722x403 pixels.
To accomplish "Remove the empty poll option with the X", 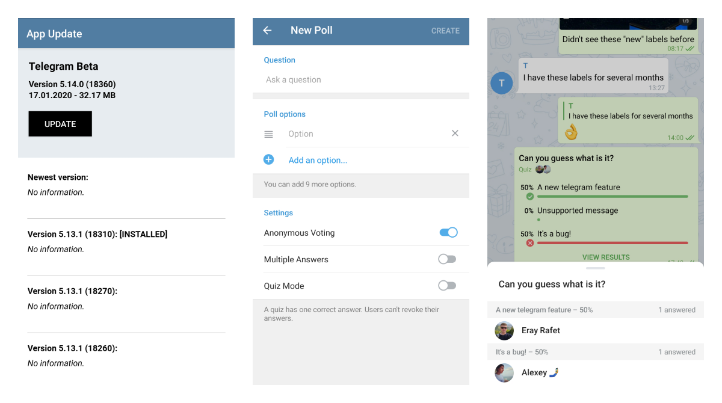I will (455, 133).
